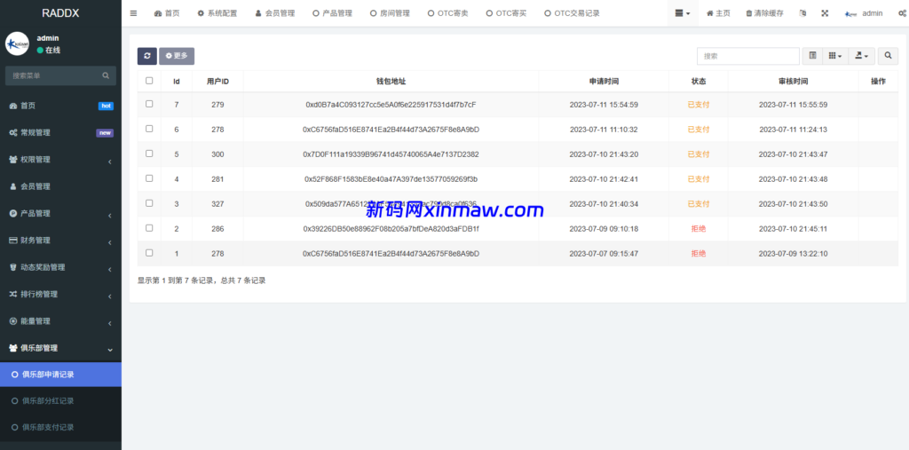Click the magnifier search button beside export
909x450 pixels.
pos(888,56)
